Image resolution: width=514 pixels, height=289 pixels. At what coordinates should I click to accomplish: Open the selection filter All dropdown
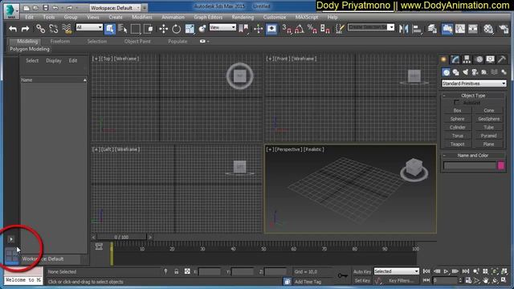tap(89, 27)
